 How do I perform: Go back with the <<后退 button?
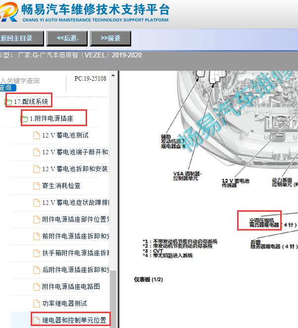pos(67,39)
